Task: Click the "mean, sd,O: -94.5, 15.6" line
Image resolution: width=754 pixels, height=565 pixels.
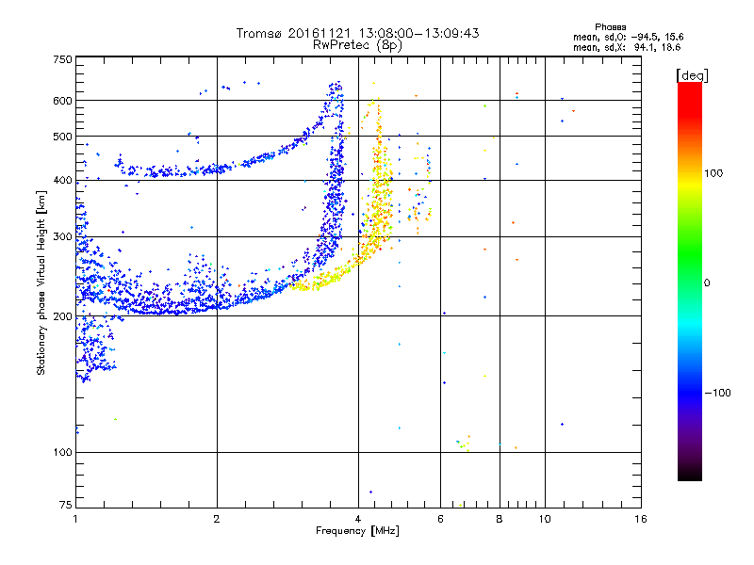Action: tap(628, 37)
